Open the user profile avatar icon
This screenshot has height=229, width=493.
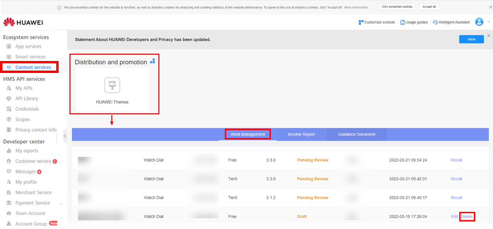pos(479,22)
